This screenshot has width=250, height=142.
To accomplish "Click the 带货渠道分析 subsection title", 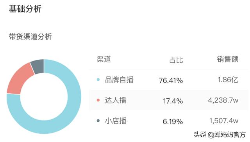I will 30,37.
